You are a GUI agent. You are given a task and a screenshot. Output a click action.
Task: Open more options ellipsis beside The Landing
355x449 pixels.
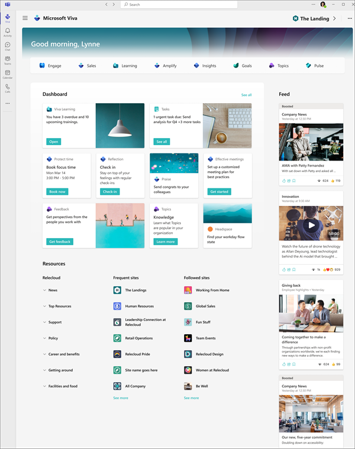350,18
